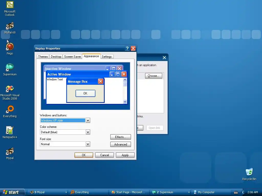Select Microsoft Visual Studio 2008 desktop icon
This screenshot has height=196, width=262.
(x=10, y=92)
